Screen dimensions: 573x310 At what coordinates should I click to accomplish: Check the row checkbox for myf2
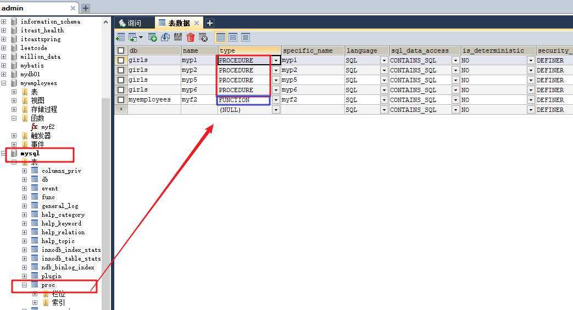(121, 100)
